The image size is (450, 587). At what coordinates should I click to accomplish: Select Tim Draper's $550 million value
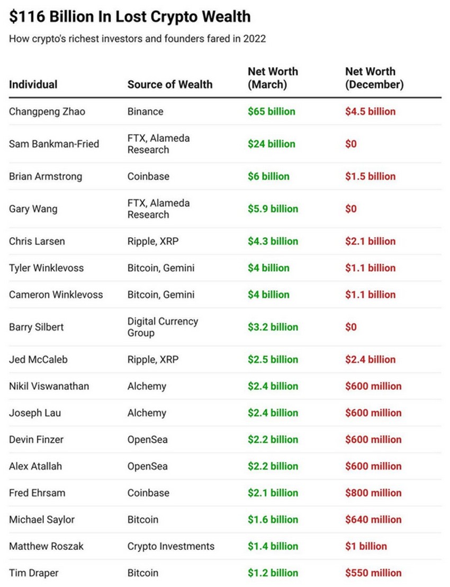coord(373,573)
